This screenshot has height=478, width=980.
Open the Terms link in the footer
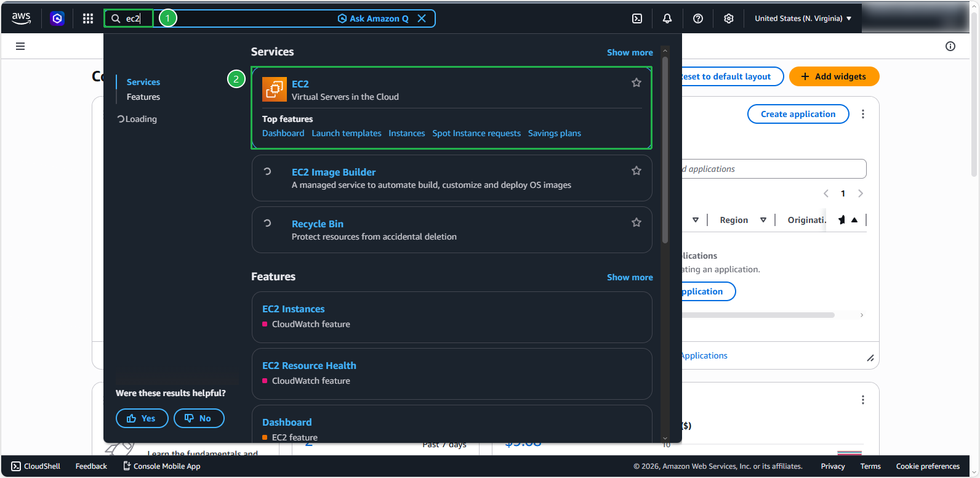(870, 466)
